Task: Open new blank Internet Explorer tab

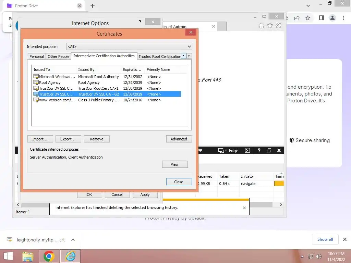Action: [222, 26]
